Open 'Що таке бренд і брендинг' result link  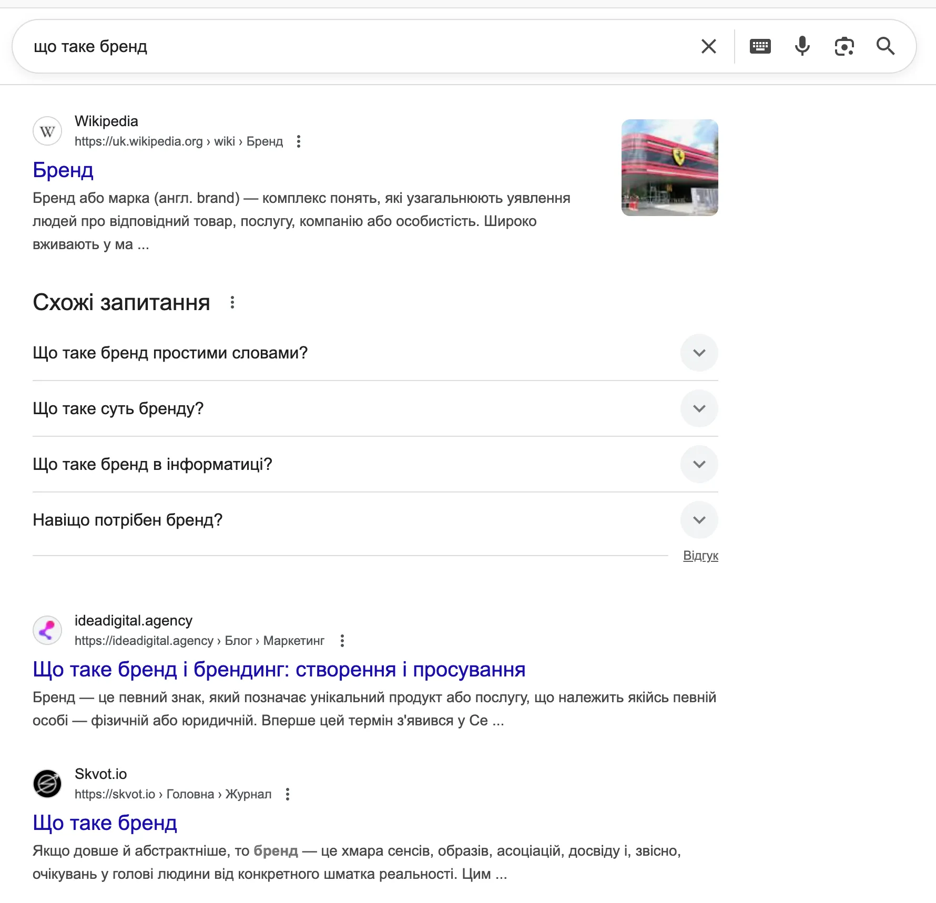click(x=279, y=670)
